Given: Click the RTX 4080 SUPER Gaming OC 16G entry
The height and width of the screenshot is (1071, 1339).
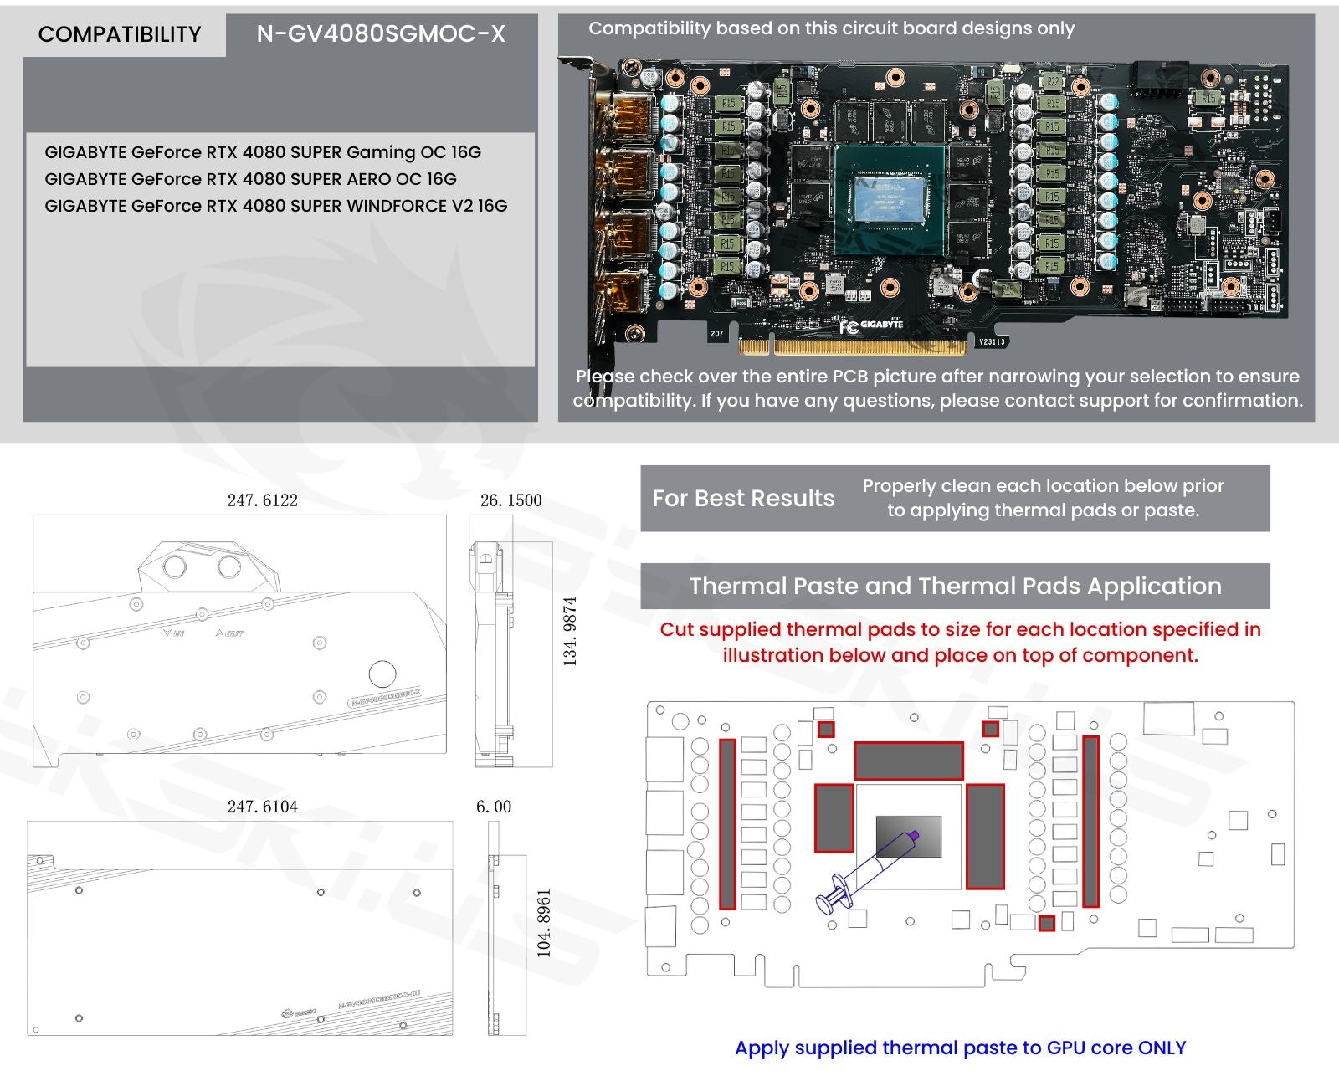Looking at the screenshot, I should point(263,152).
